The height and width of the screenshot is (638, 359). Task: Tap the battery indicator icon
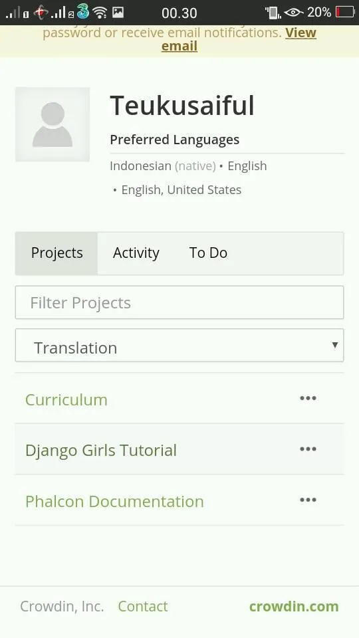(345, 12)
